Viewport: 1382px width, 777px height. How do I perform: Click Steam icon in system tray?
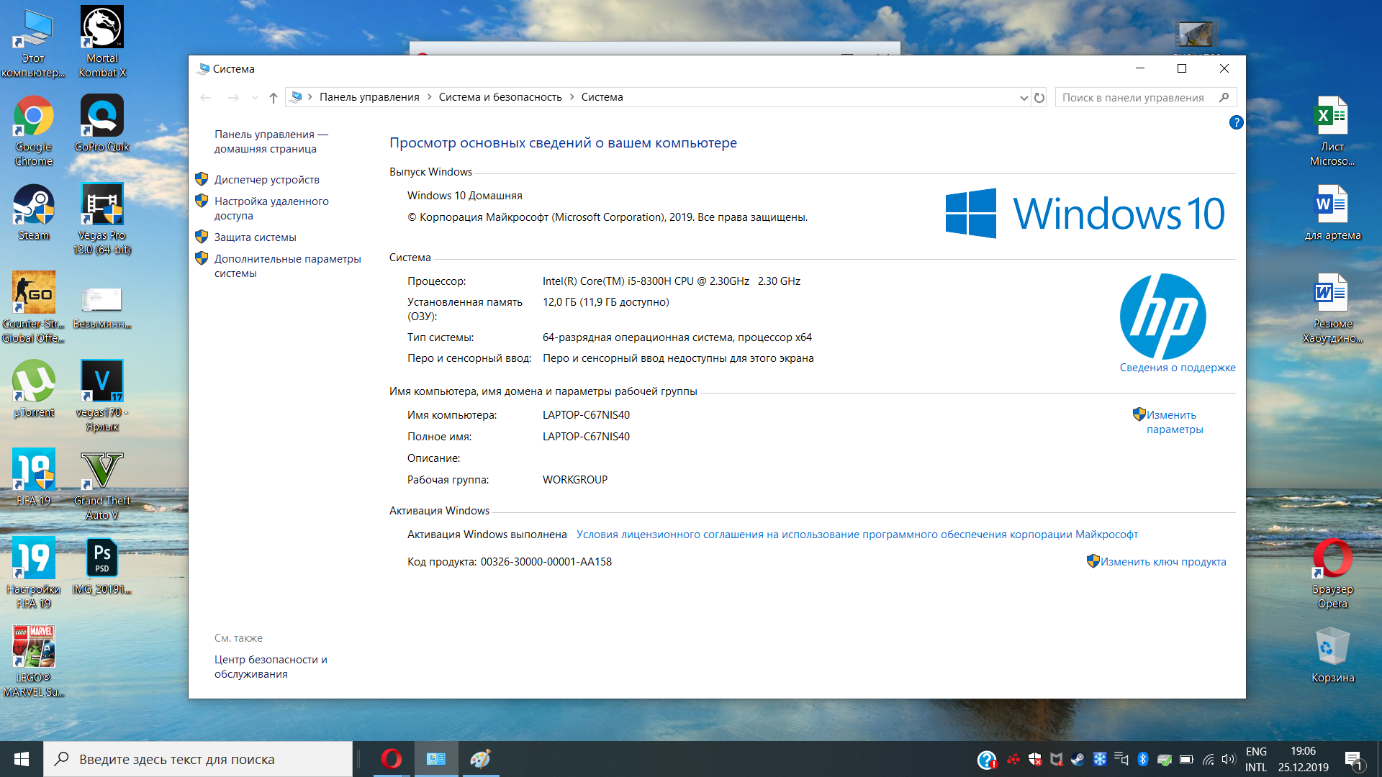coord(1078,759)
